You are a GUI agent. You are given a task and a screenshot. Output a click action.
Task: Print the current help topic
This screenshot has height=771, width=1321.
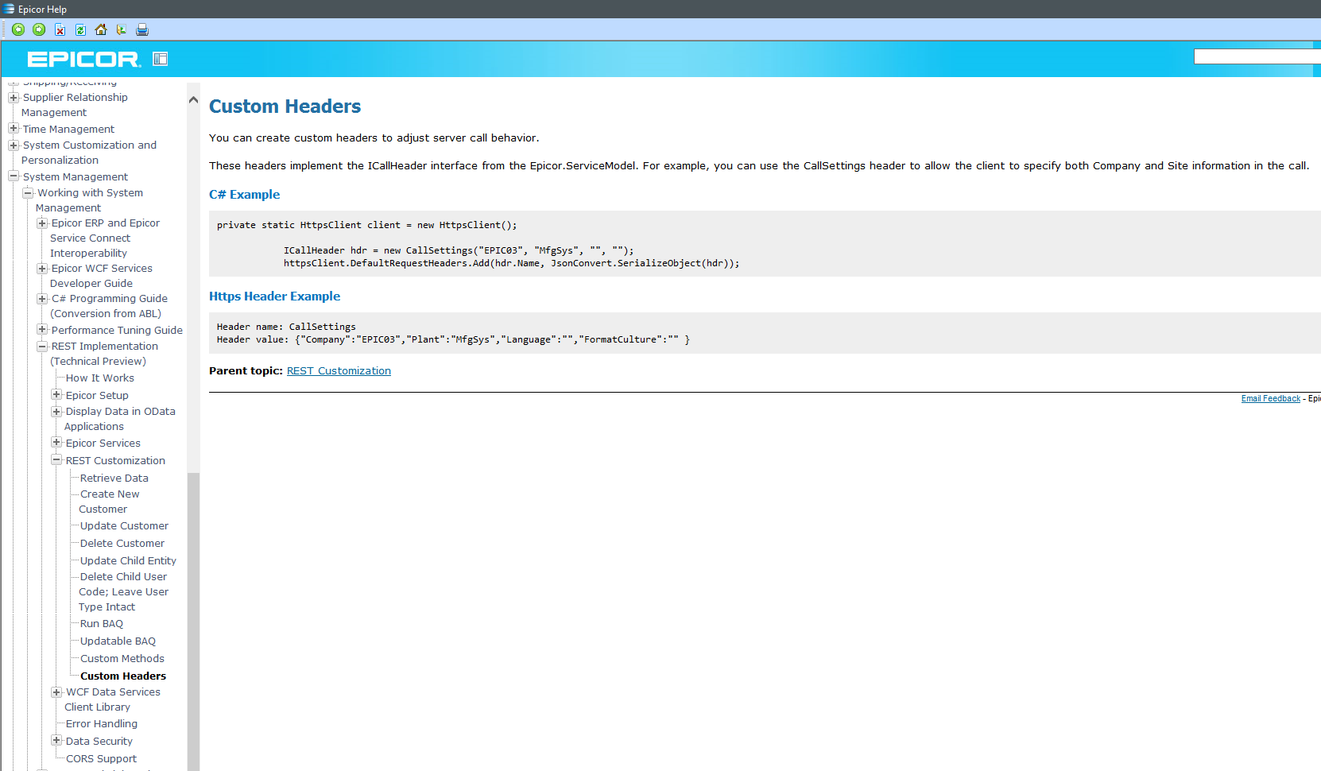point(142,29)
